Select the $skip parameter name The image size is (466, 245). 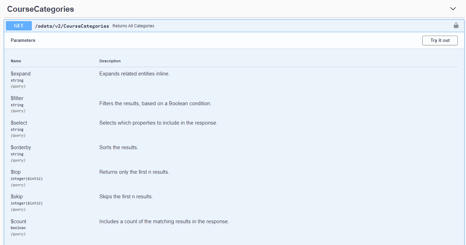coord(17,197)
